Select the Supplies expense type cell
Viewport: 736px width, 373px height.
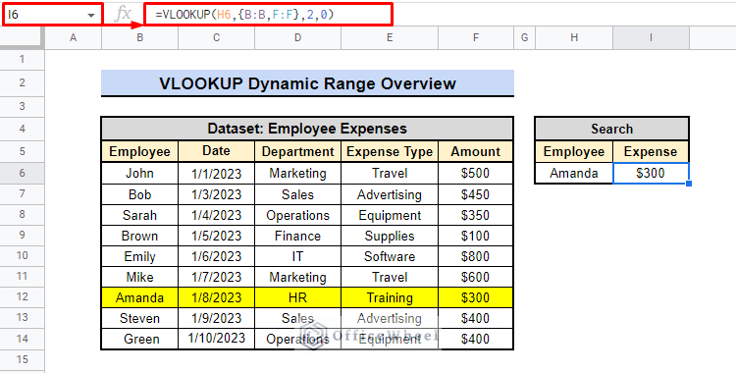coord(390,236)
